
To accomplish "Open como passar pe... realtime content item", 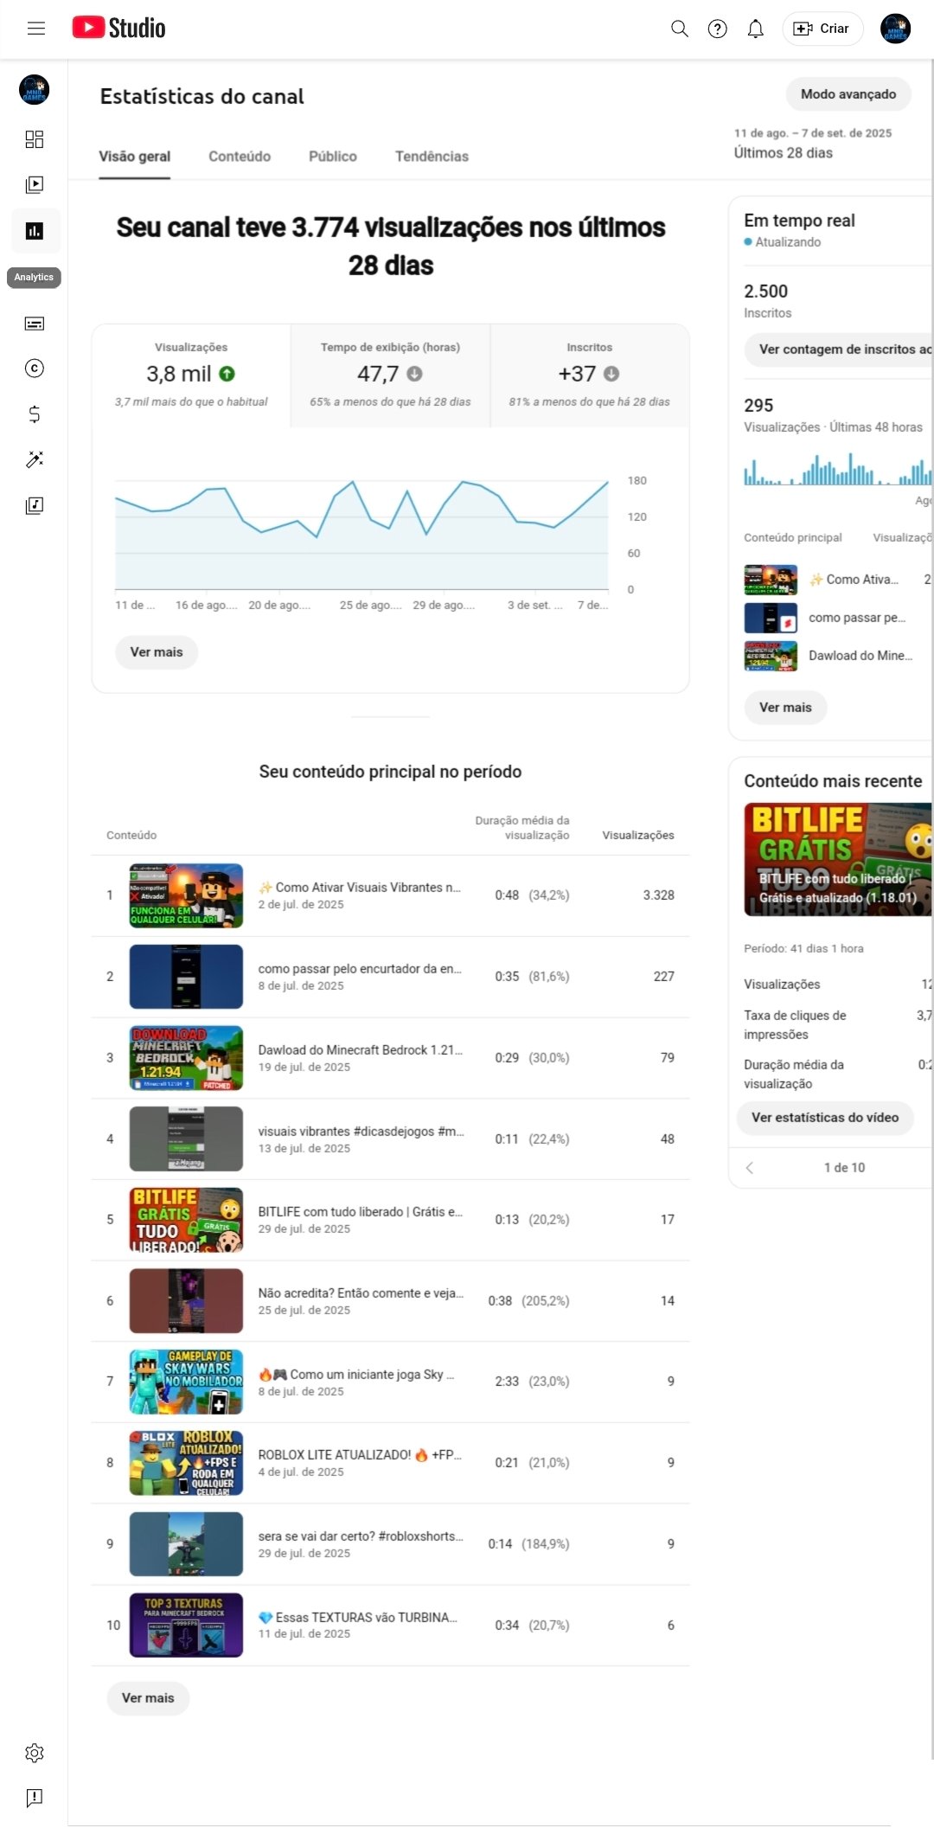I will click(838, 618).
